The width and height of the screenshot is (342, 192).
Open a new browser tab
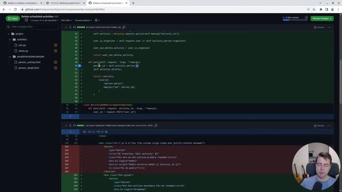tap(133, 3)
